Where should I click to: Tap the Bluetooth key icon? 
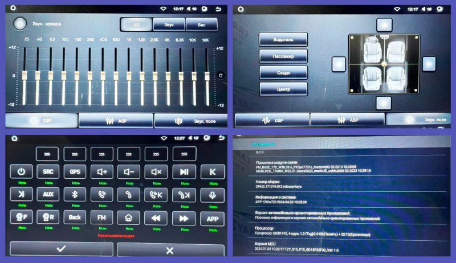point(75,194)
